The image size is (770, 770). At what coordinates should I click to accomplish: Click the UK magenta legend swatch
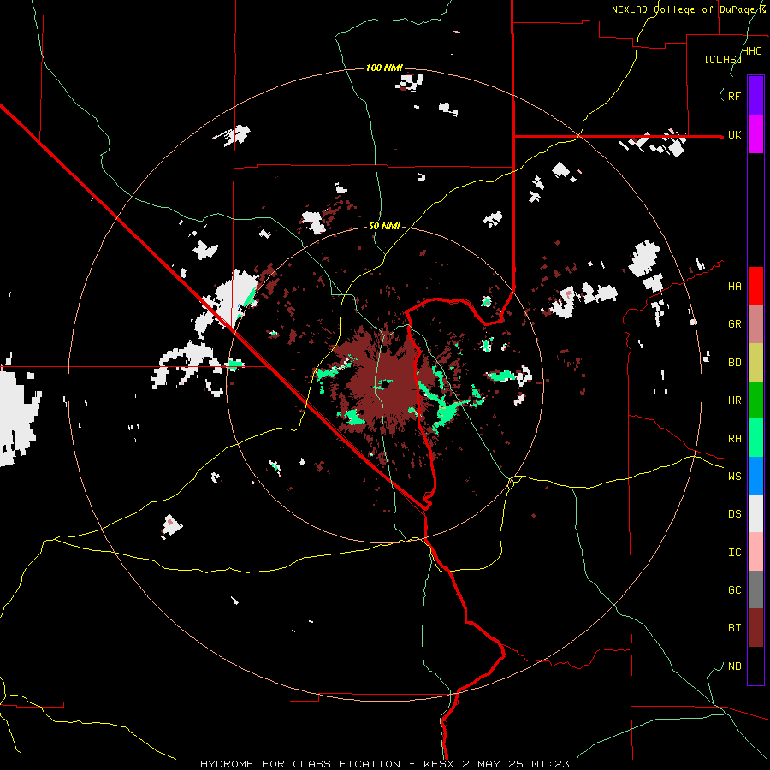click(755, 134)
